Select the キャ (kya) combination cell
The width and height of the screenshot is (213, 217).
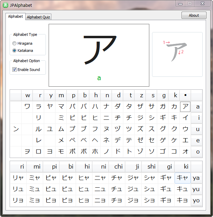[x=183, y=178]
